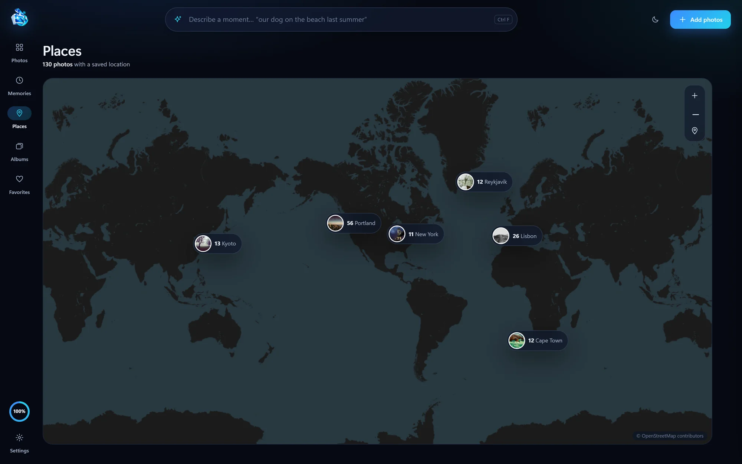Go to the Memories section
The image size is (742, 464).
click(19, 86)
